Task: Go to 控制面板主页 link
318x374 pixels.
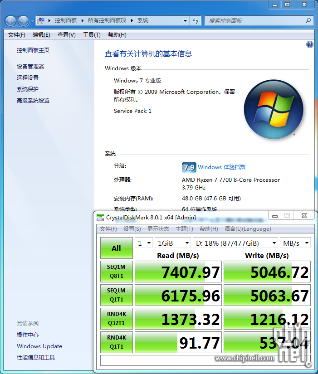Action: [x=33, y=50]
